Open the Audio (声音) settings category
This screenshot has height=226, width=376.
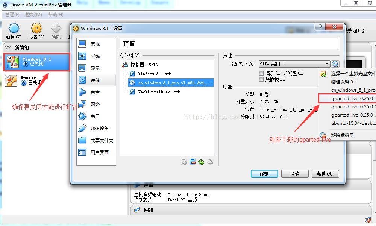coord(95,92)
